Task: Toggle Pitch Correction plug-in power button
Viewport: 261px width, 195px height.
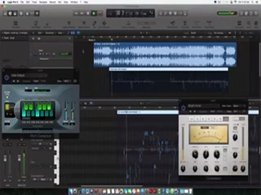Action: (x=7, y=77)
